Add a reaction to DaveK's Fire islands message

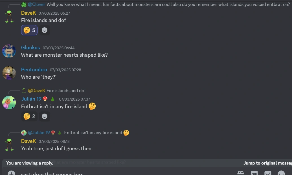(44, 30)
